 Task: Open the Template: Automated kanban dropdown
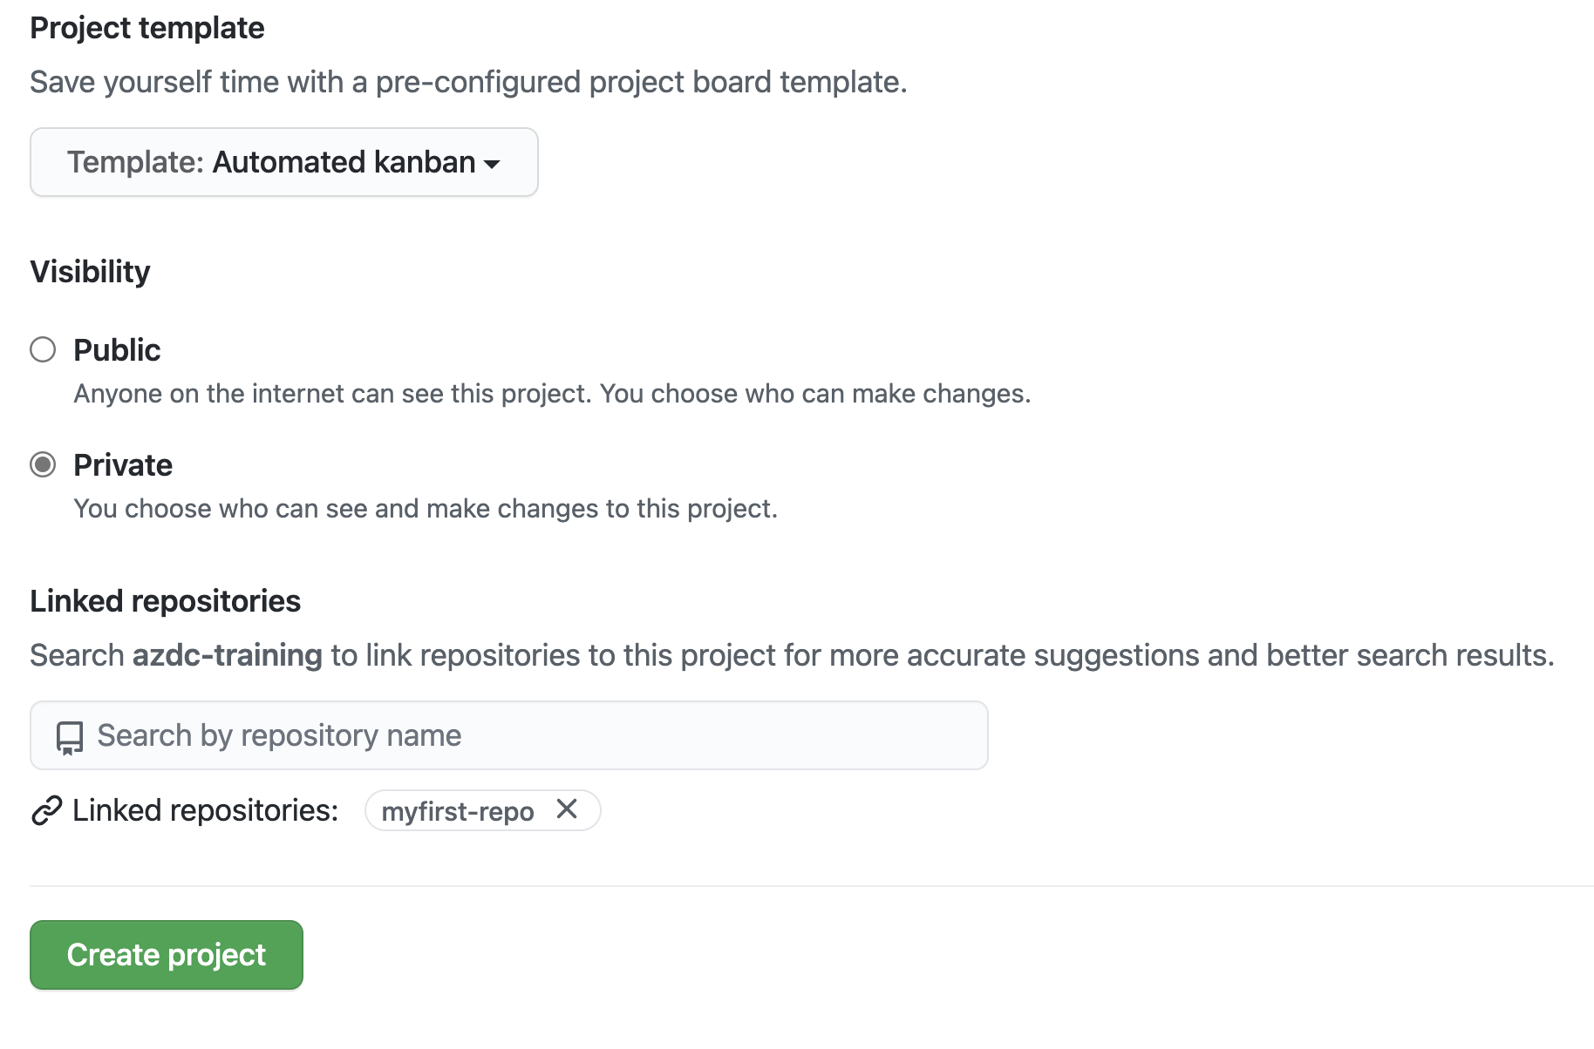[283, 162]
